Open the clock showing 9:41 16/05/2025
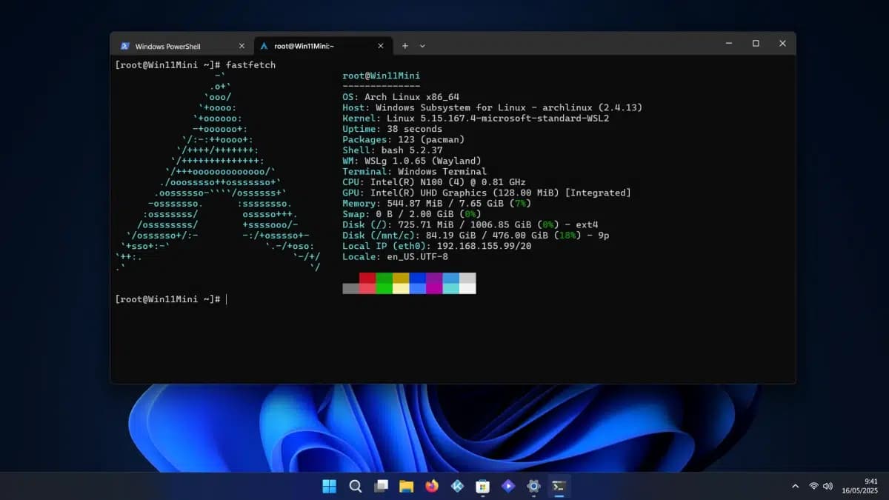889x500 pixels. [x=859, y=486]
